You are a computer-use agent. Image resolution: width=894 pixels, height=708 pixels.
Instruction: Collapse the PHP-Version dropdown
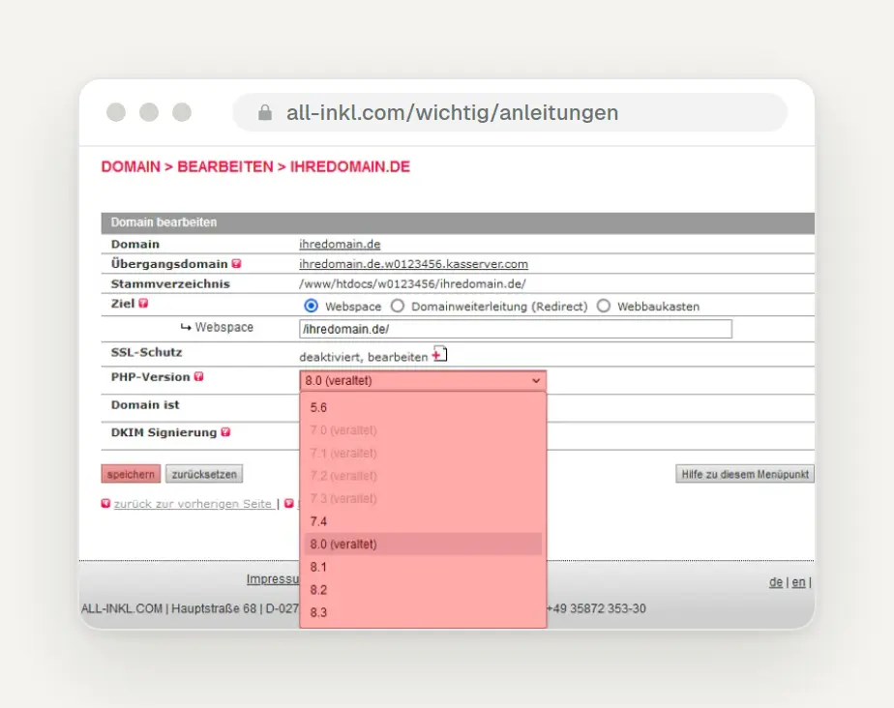point(423,381)
